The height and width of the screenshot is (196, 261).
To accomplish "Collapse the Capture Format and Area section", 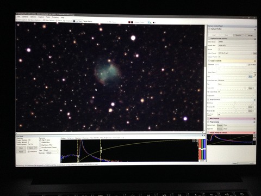I will [209, 39].
